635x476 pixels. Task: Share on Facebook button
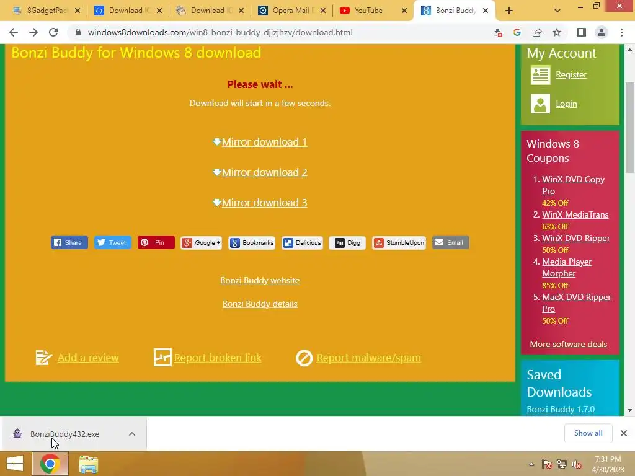point(69,242)
